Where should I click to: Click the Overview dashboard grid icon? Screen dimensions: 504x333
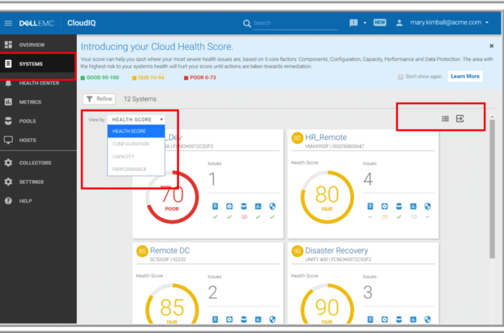click(x=8, y=45)
